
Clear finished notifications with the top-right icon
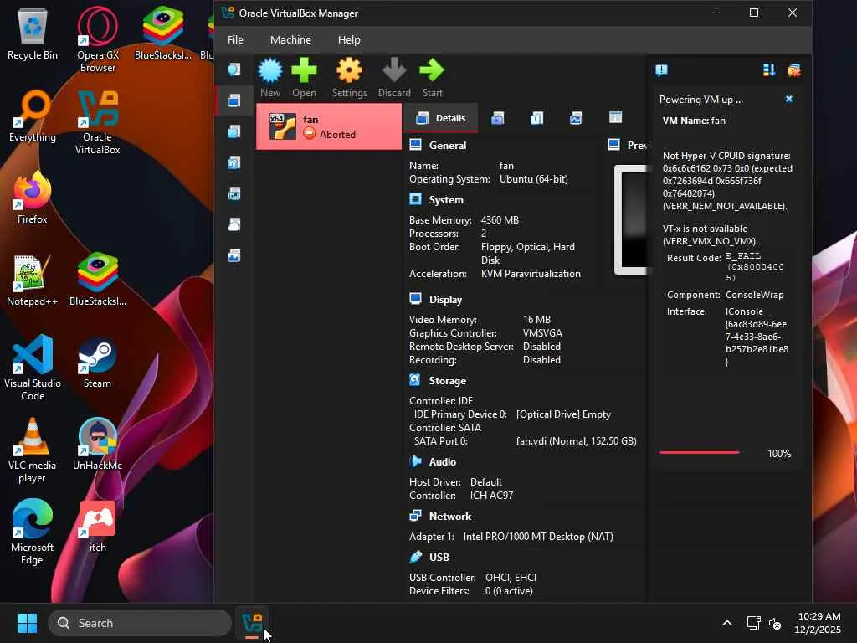793,70
